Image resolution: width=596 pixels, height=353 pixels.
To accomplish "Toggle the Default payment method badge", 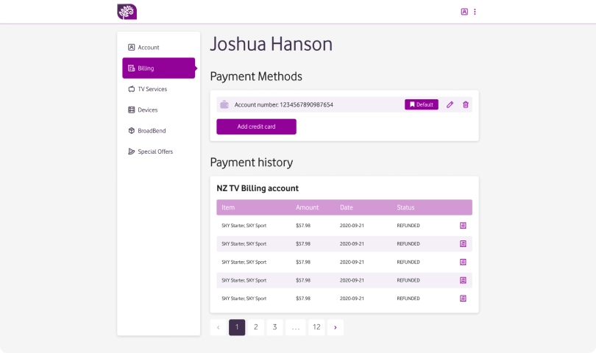I will 422,104.
